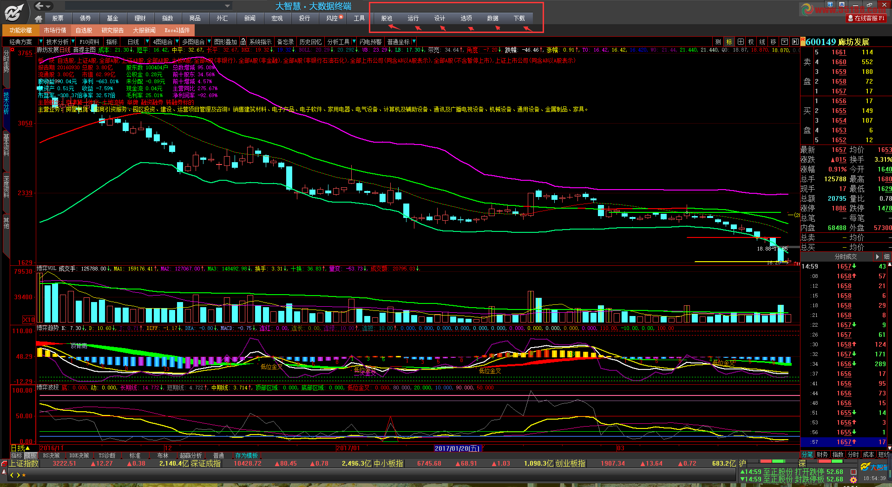
Task: Click the 指标 toolbar button
Action: 112,42
